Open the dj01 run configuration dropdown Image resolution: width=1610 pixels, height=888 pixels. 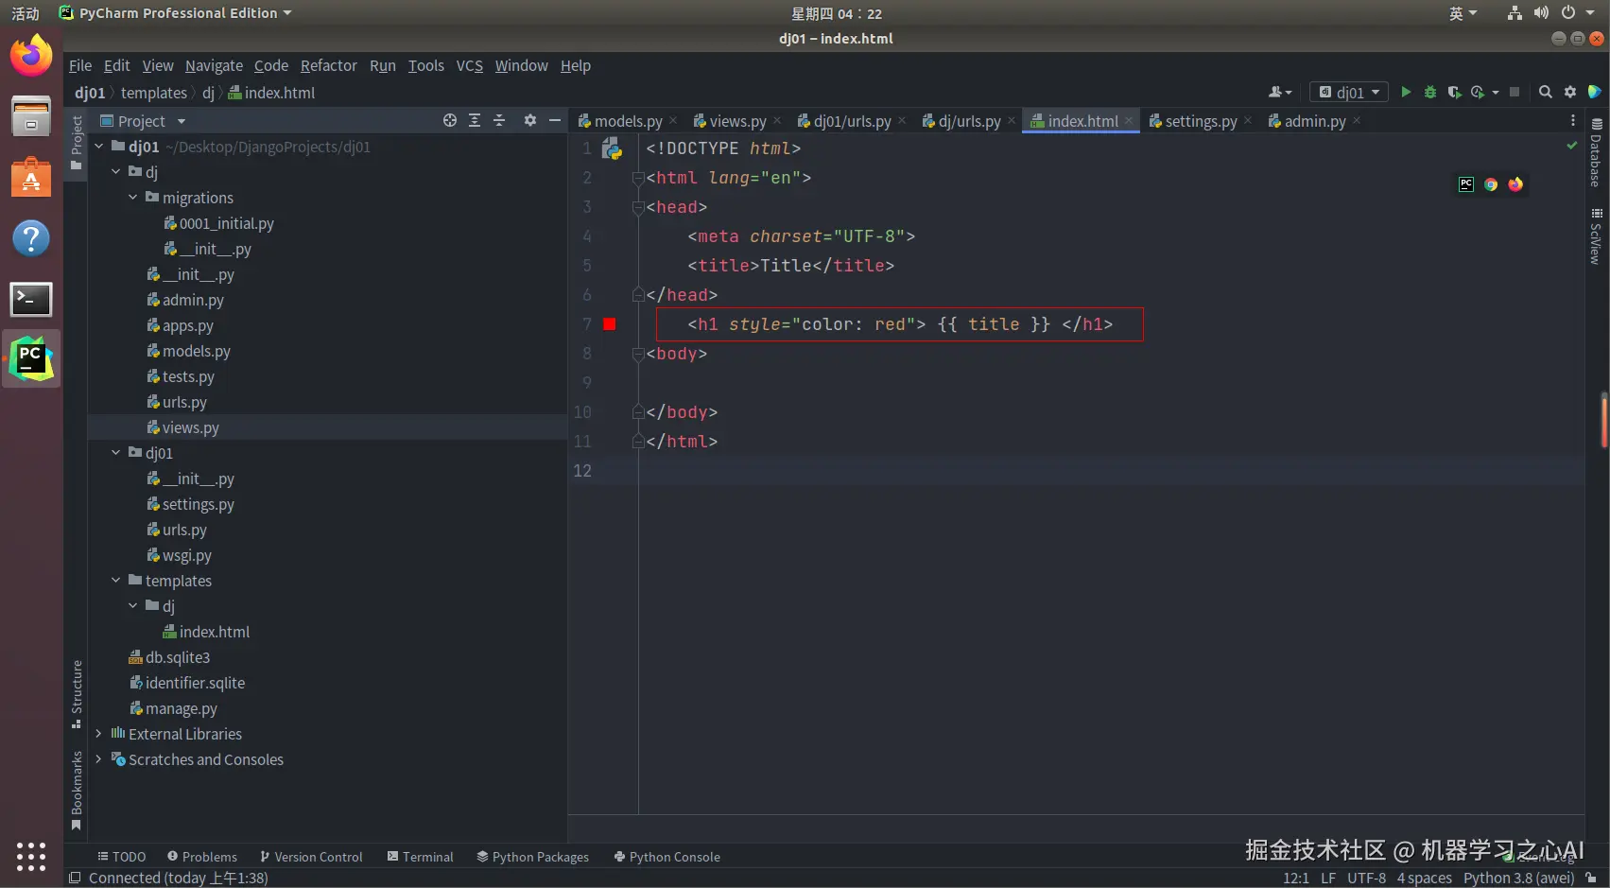tap(1349, 92)
